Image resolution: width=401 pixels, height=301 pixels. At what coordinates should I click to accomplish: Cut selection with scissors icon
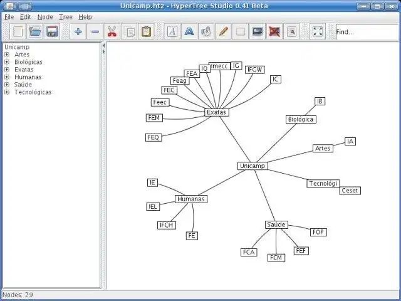[x=112, y=32]
